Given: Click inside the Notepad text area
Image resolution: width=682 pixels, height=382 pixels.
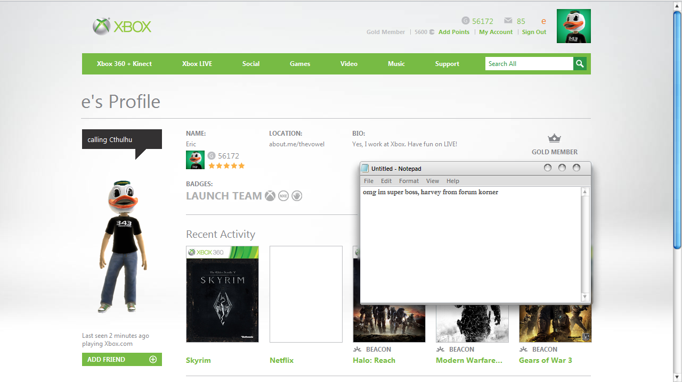Looking at the screenshot, I should click(470, 245).
